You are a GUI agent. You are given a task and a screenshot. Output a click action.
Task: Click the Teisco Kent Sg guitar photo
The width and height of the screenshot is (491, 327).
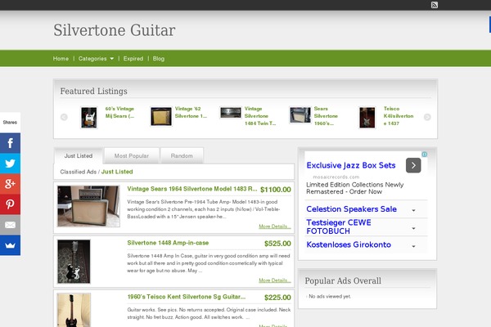(74, 311)
